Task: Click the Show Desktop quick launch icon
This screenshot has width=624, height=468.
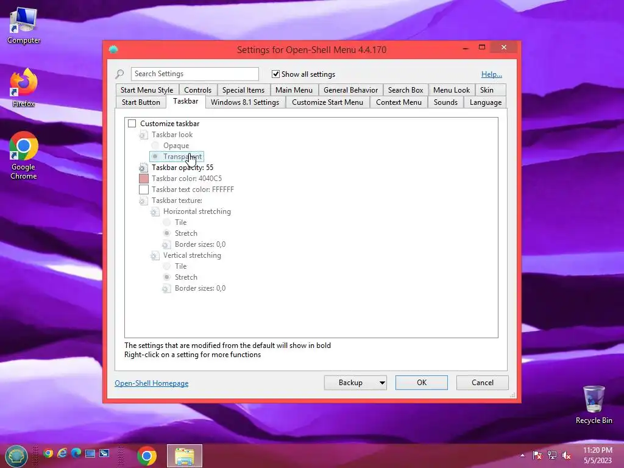Action: tap(90, 453)
